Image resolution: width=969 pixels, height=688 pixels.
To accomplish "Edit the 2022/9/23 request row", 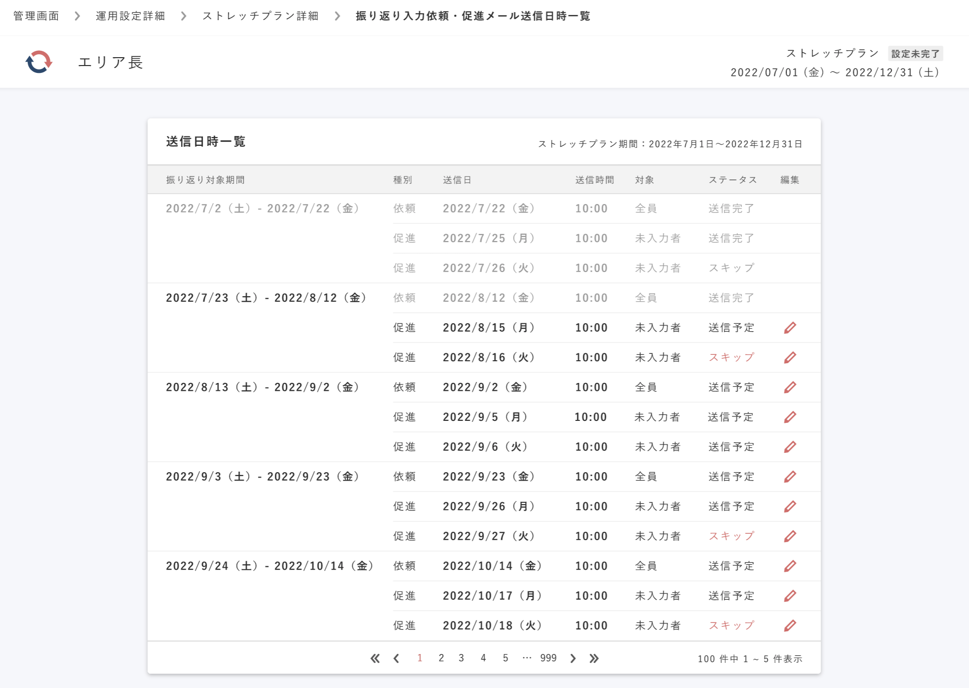I will (x=790, y=477).
